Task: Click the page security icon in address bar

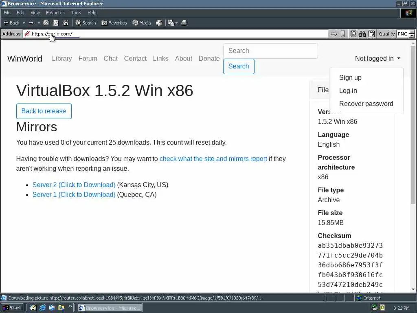Action: pyautogui.click(x=27, y=34)
